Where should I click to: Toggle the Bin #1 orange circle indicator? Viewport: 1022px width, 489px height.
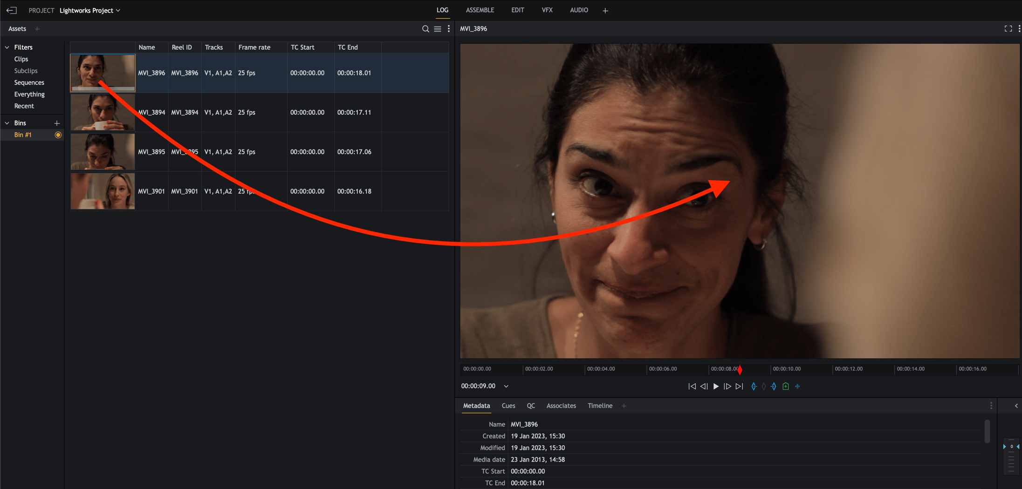58,135
